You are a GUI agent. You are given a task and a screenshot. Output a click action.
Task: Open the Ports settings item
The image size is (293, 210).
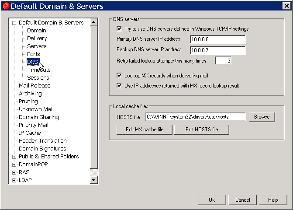[34, 54]
